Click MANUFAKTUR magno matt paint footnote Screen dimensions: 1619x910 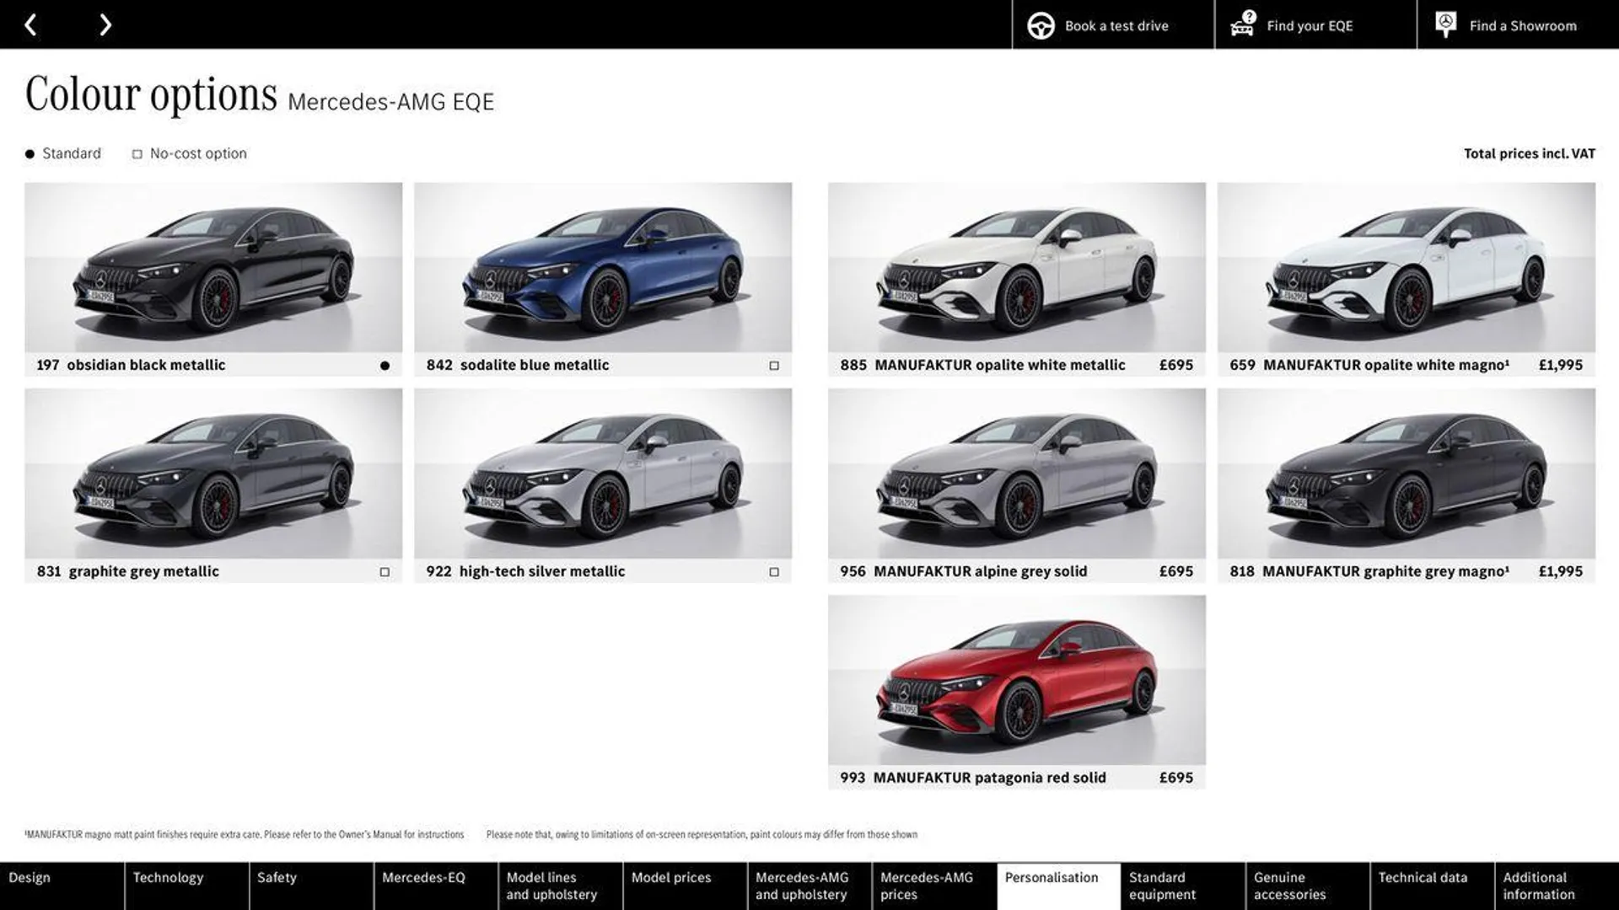pos(245,834)
